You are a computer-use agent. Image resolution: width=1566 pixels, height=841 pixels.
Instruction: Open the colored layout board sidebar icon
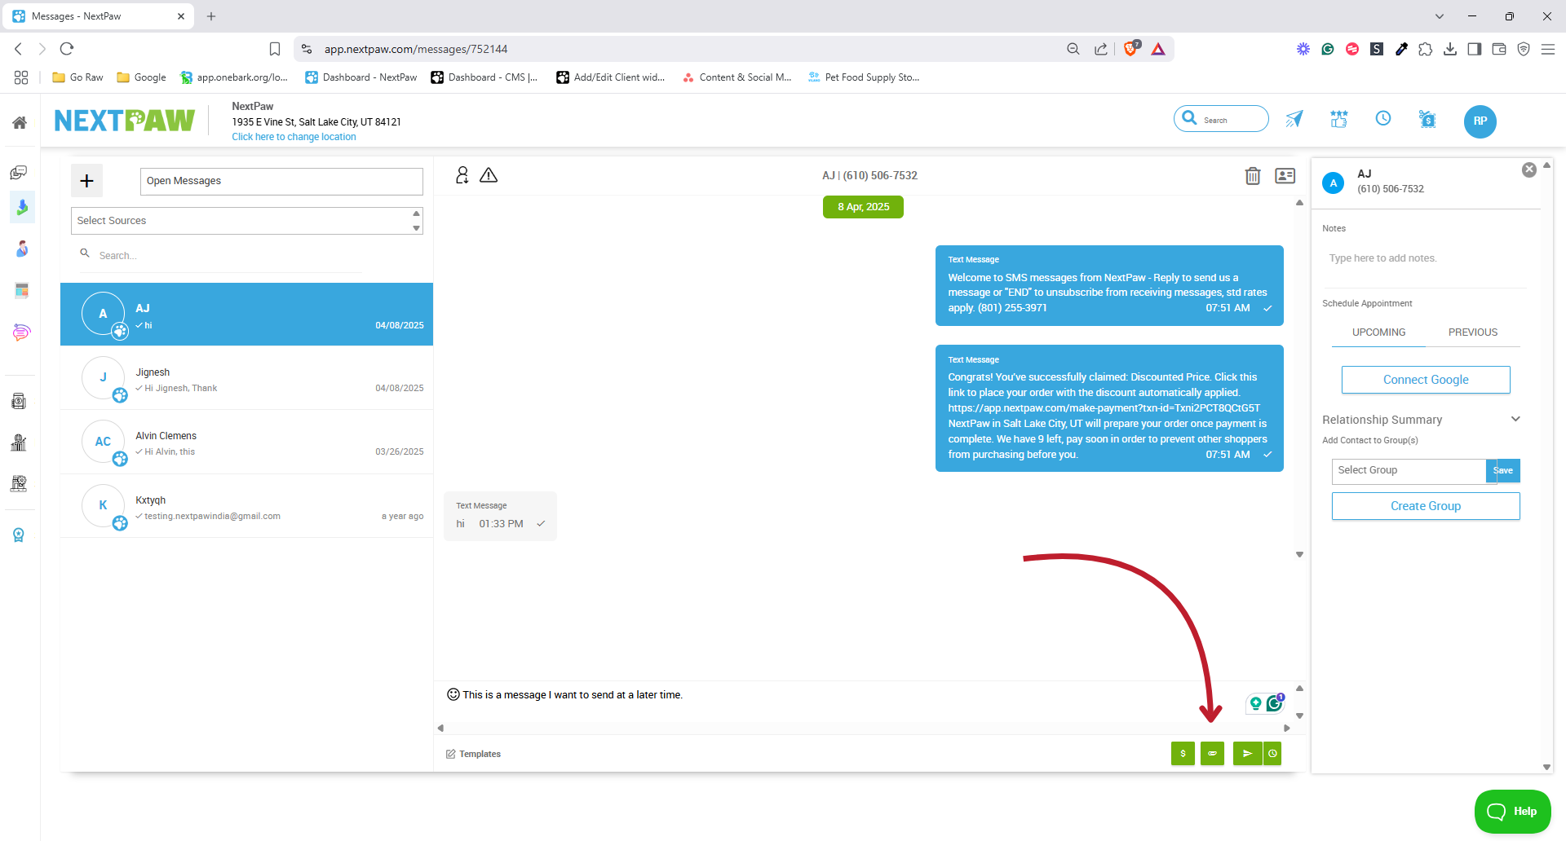(21, 290)
